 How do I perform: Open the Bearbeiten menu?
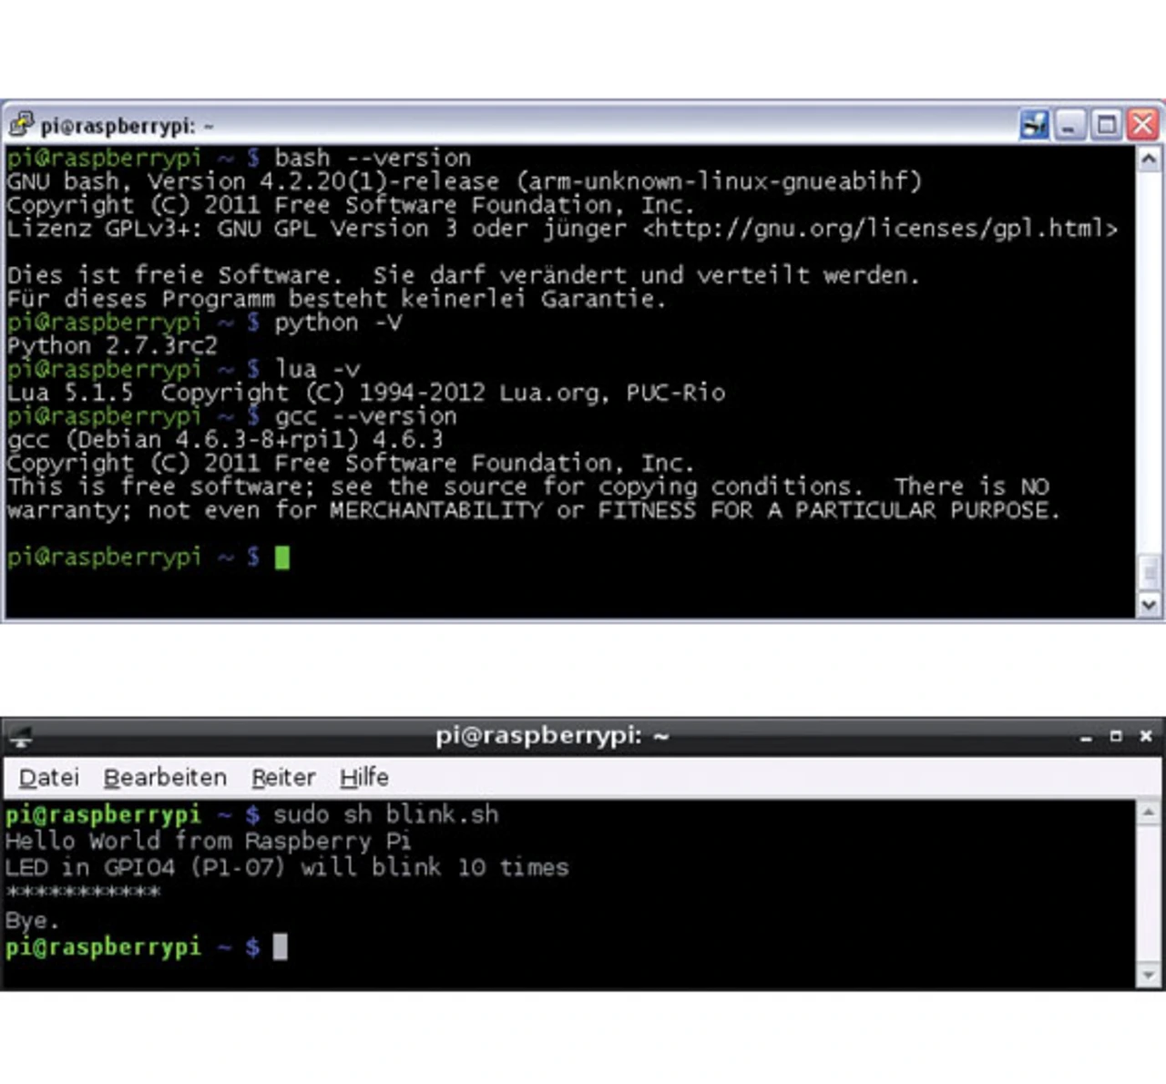click(x=165, y=778)
